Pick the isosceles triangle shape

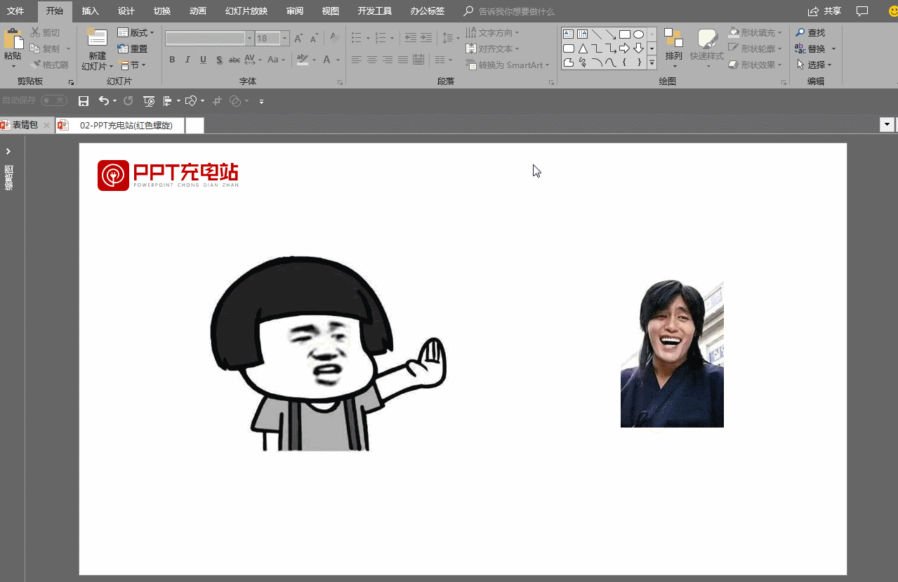583,48
